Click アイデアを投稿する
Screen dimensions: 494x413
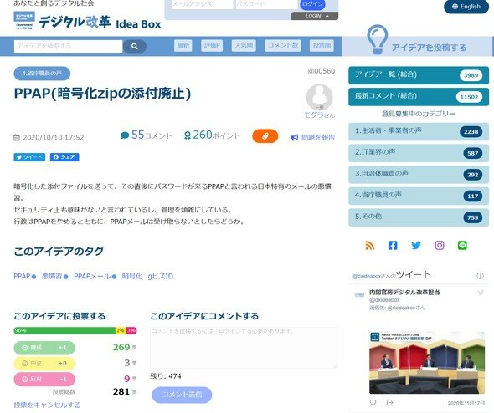tap(429, 48)
